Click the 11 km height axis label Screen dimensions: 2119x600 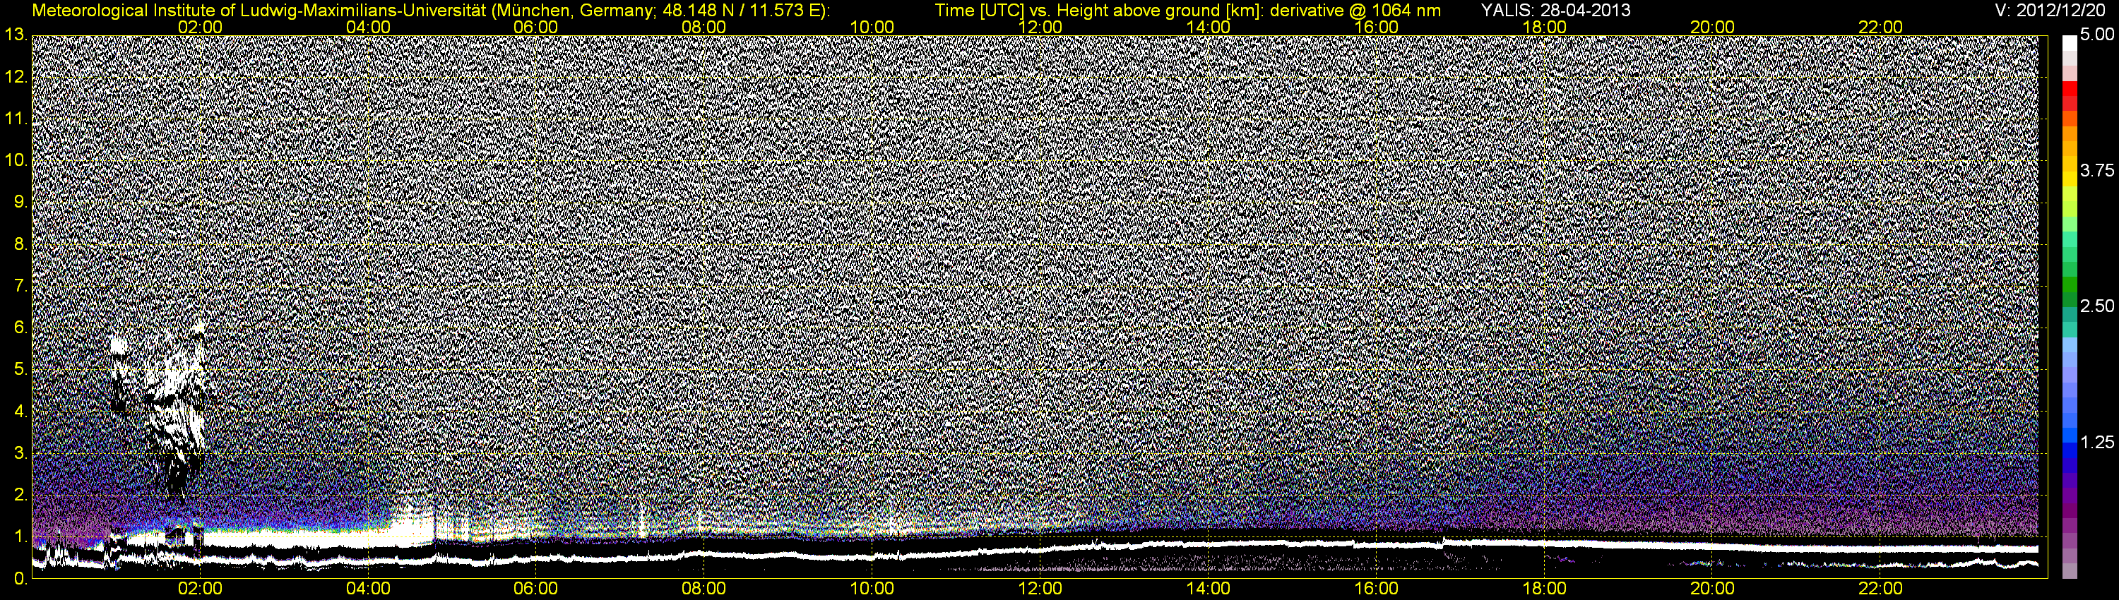[x=16, y=119]
